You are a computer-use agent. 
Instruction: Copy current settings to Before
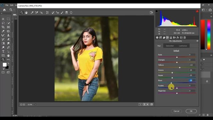pyautogui.click(x=148, y=104)
